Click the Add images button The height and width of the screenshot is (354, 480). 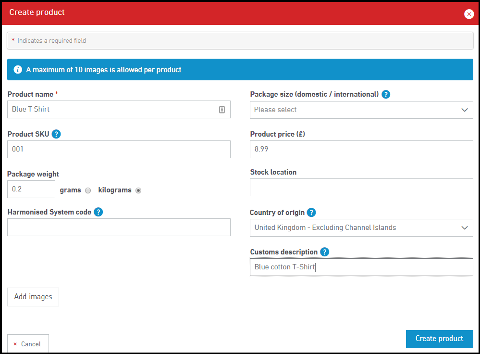(33, 297)
